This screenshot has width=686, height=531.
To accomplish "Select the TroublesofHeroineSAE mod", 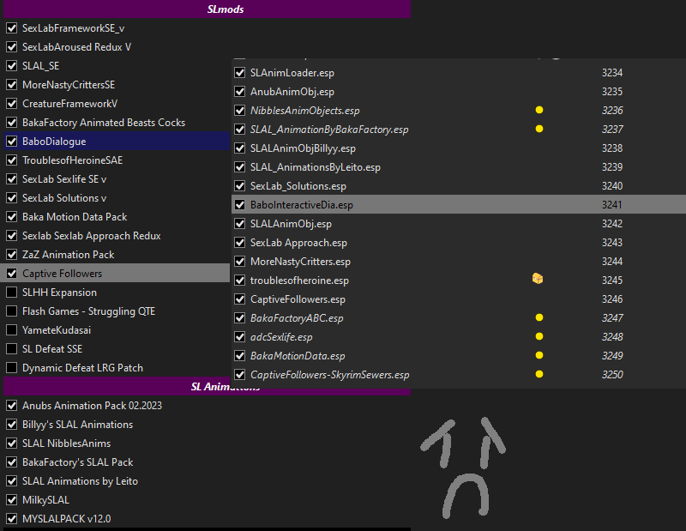I will click(73, 160).
